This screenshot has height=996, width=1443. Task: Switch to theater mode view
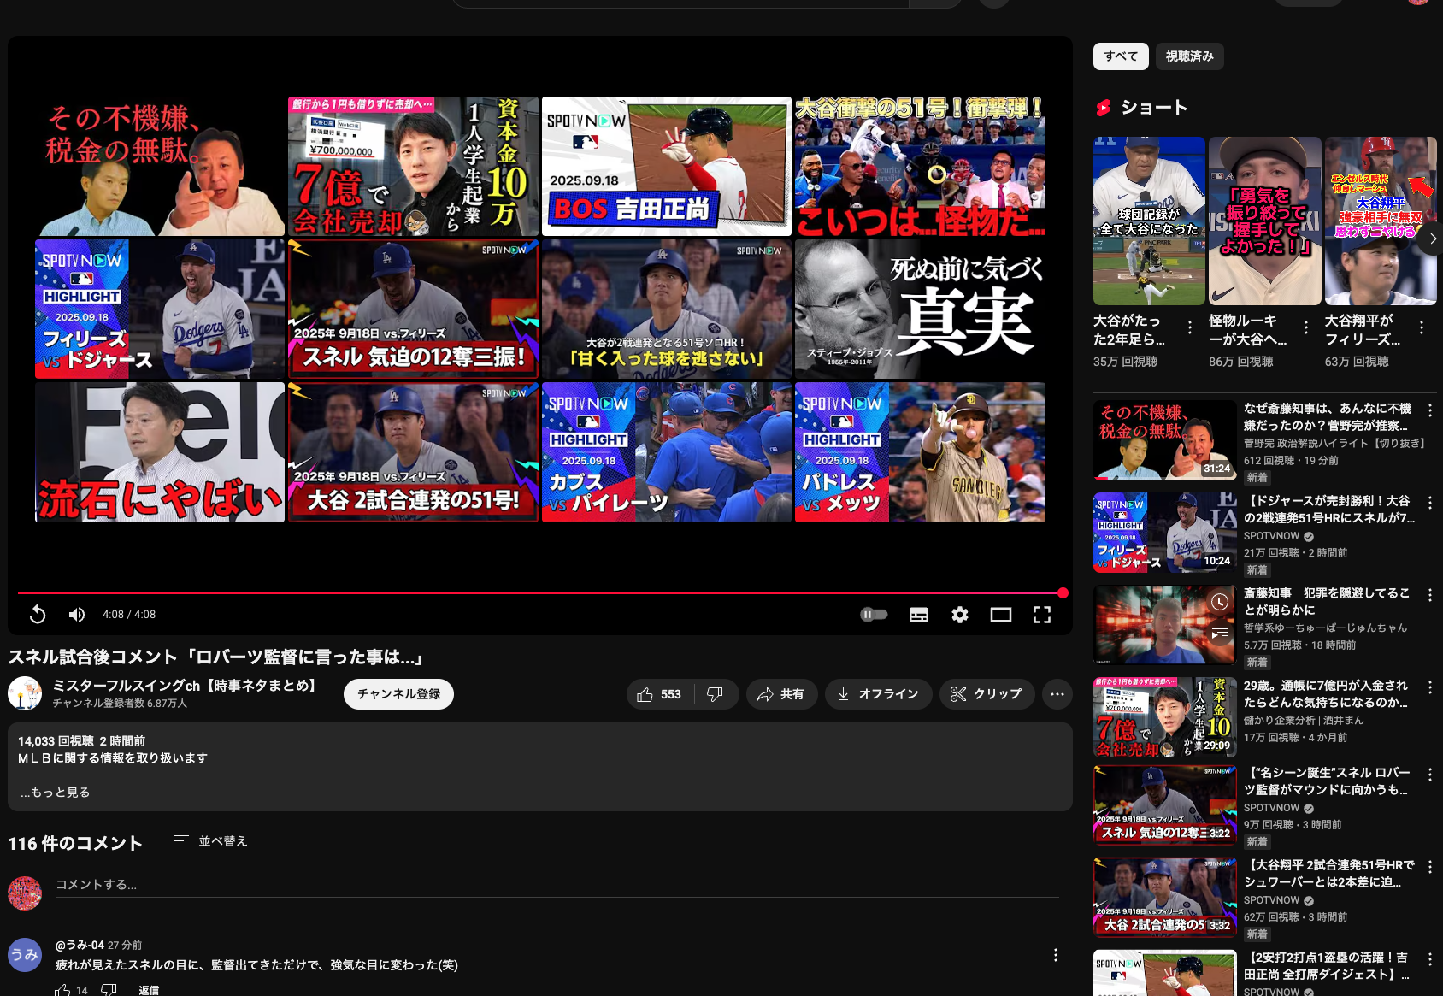[x=1001, y=615]
